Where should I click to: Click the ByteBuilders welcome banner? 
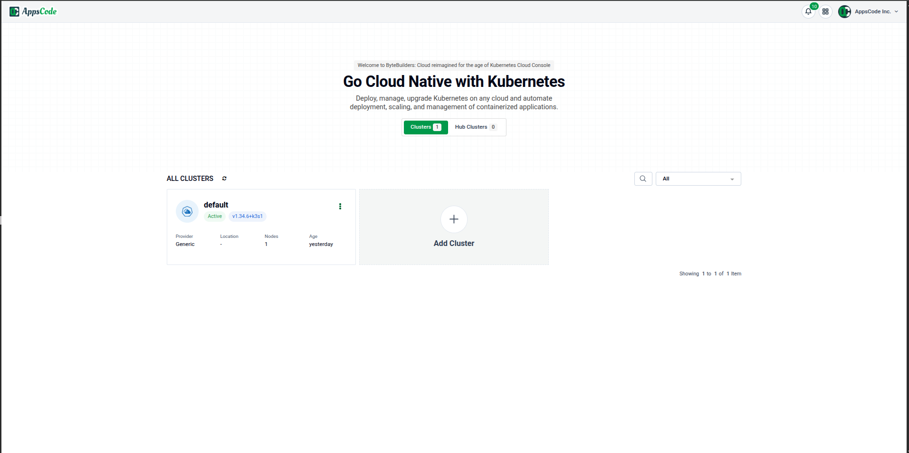(x=453, y=65)
